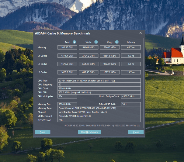Start the benchmark
Screen dimensions: 184x162
click(89, 132)
